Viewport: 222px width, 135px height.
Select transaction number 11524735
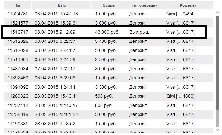[18, 14]
